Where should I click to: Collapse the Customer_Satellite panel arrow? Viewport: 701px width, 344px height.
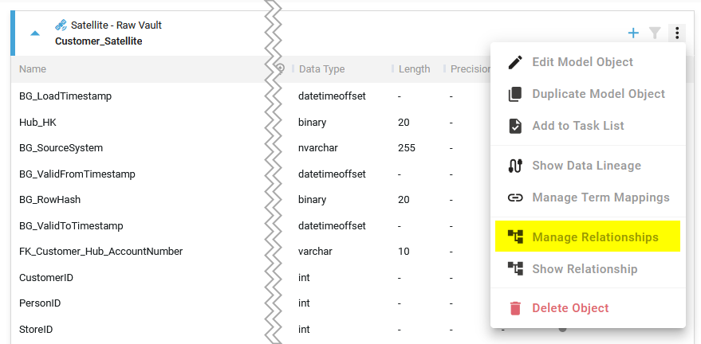pos(34,33)
